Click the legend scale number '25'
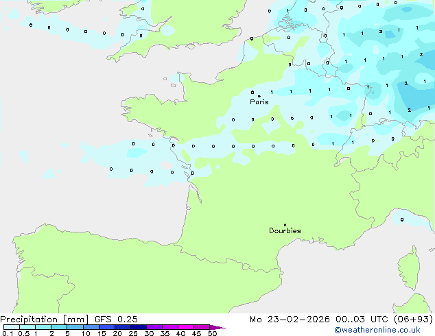Viewport: 435px width, 336px height. (133, 333)
